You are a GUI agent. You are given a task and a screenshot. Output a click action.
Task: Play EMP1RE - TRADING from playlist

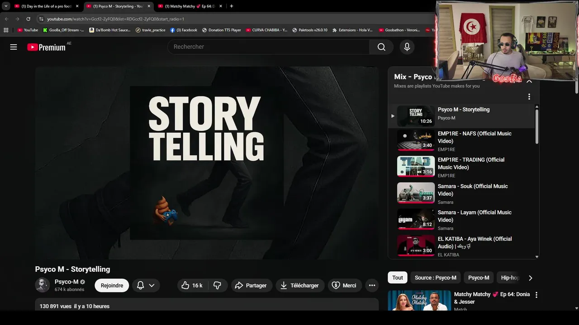coord(461,167)
